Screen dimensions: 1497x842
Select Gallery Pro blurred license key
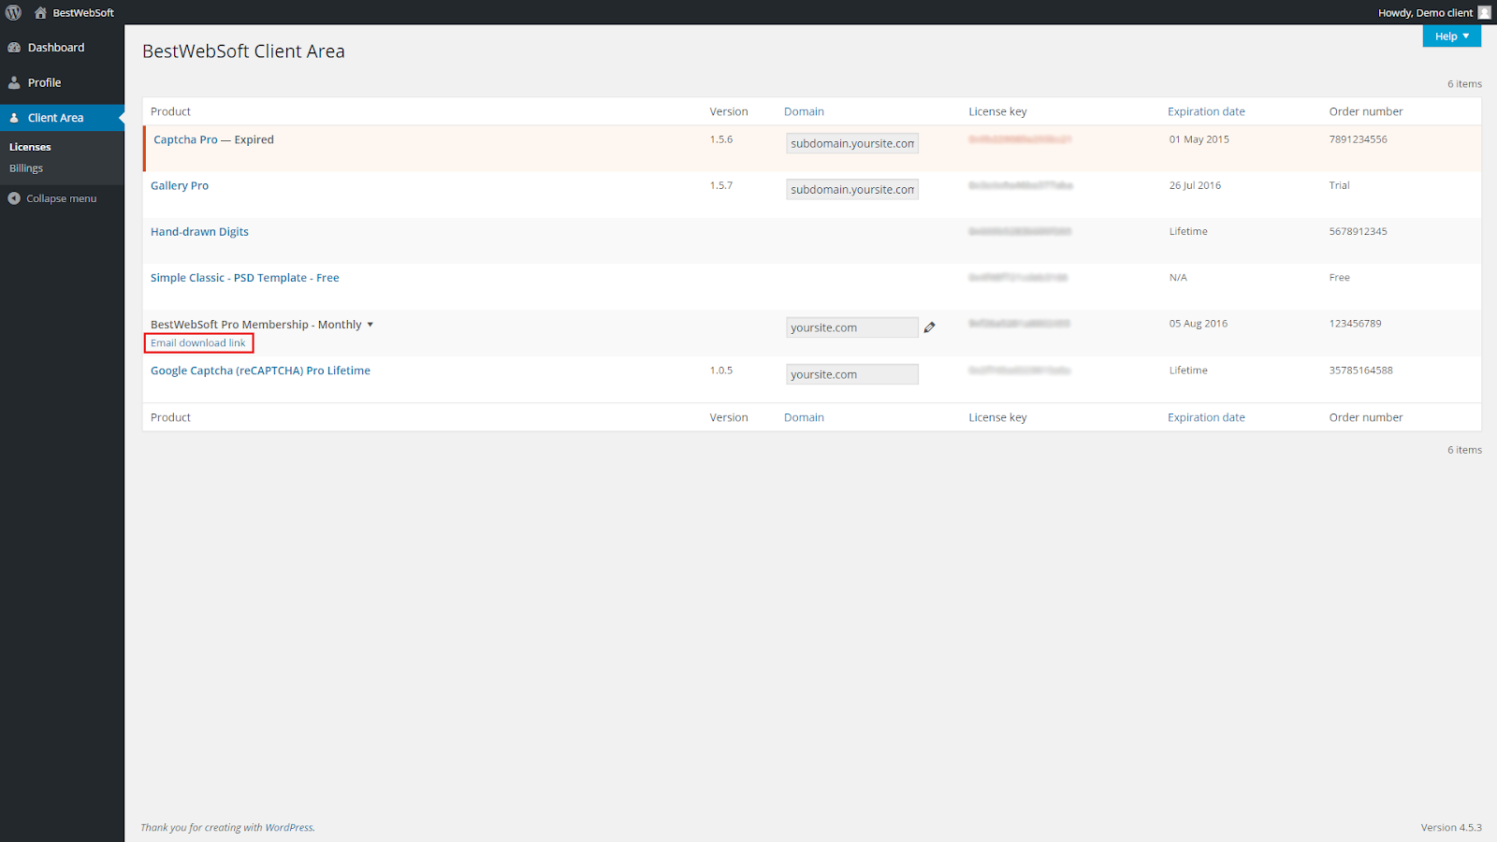pyautogui.click(x=1021, y=185)
